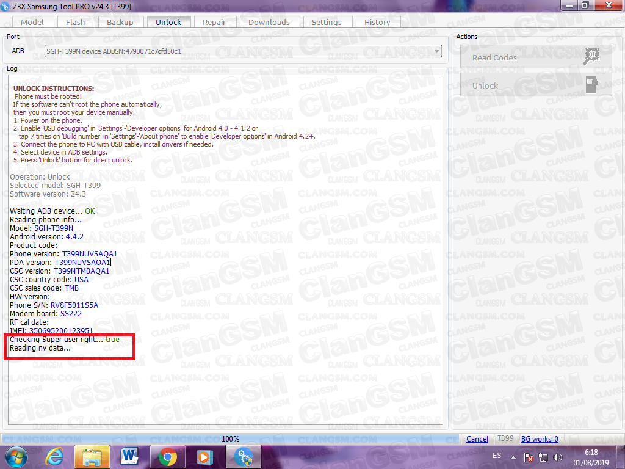Click the 'Phone S/N: RV8F5011S5A' line
The height and width of the screenshot is (469, 625).
pos(54,305)
